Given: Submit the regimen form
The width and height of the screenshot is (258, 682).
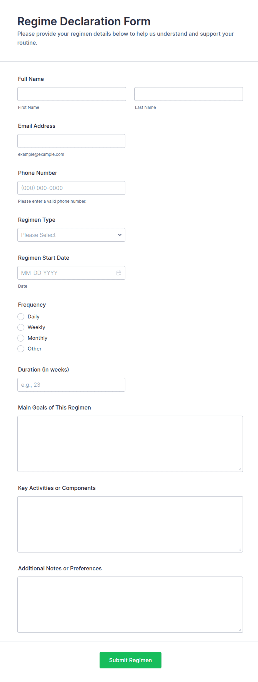Looking at the screenshot, I should 130,660.
